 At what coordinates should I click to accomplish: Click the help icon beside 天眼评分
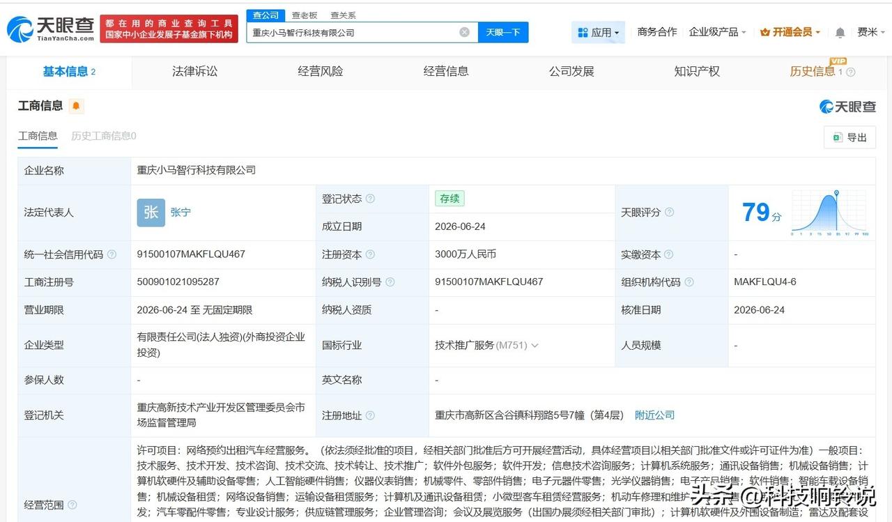669,212
